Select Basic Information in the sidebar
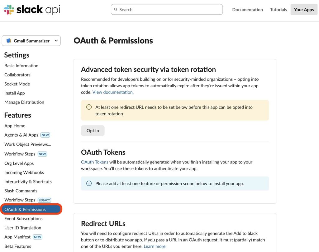 tap(21, 65)
